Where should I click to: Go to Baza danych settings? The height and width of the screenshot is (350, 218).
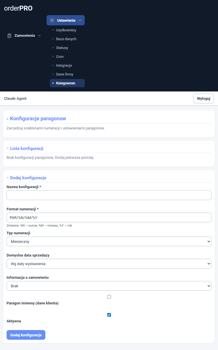[x=66, y=39]
